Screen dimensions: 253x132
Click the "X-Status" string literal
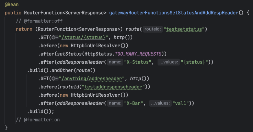click(138, 62)
